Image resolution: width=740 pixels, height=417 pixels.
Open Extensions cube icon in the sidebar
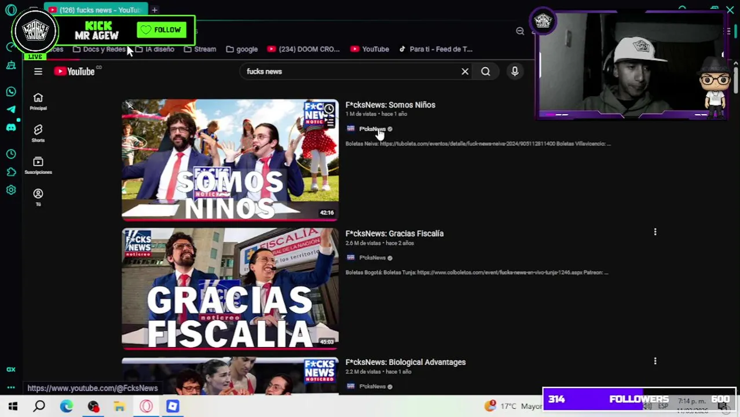point(11,172)
